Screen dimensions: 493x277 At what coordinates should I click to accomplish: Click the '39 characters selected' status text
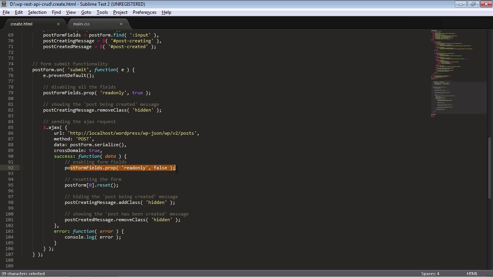coord(23,274)
